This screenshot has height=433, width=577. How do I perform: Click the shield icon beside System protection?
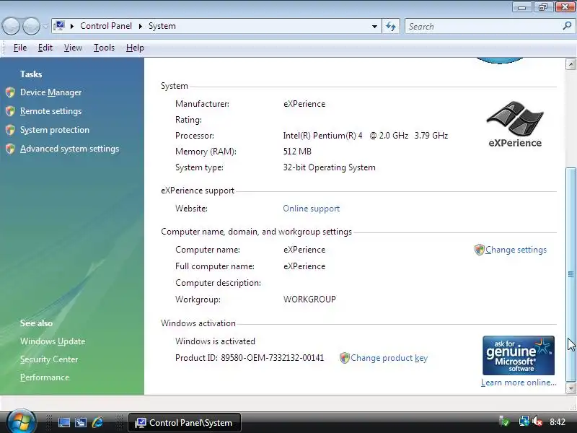coord(10,130)
